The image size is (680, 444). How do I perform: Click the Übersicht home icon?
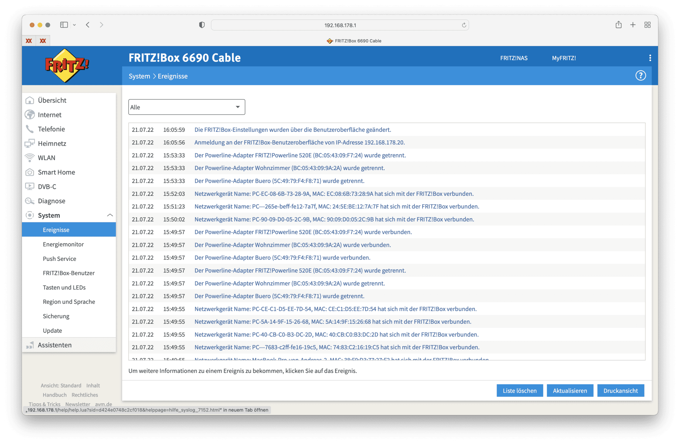pos(30,100)
